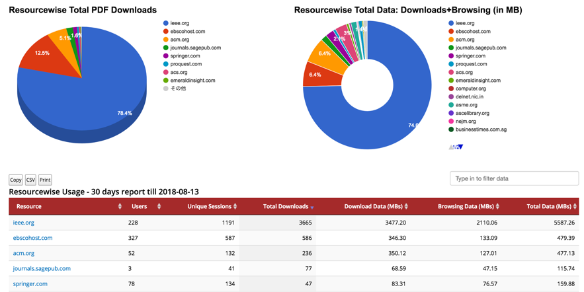Click Unique Sessions value 134 in springer.com row
Screen dimensions: 584x292
(x=229, y=284)
